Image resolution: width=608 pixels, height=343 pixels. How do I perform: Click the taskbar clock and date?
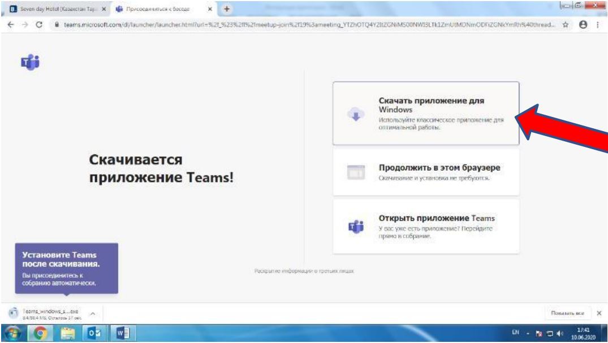coord(583,333)
